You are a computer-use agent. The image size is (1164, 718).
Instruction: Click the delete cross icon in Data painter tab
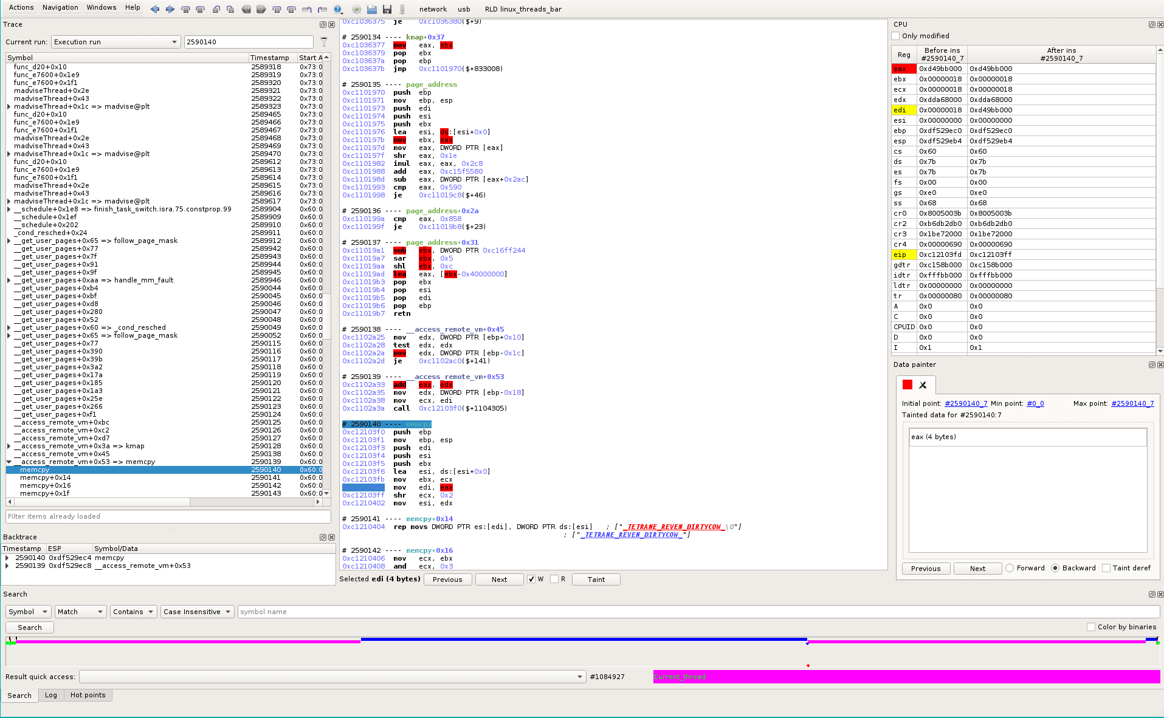click(923, 385)
